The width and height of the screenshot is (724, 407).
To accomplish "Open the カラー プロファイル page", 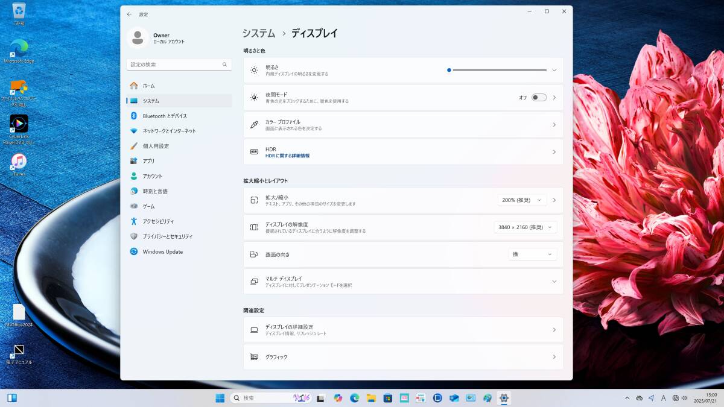I will coord(403,125).
